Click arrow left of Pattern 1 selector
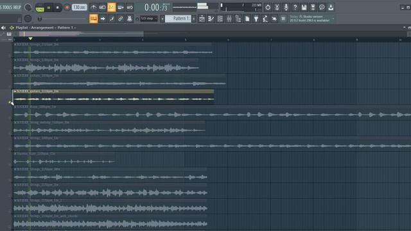Viewport: 411px width, 231px height. click(162, 19)
